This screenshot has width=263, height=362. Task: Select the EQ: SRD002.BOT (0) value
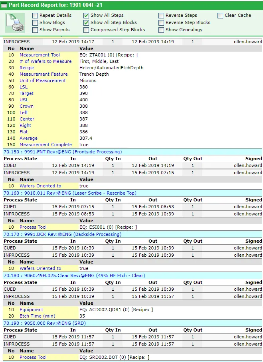(x=115, y=357)
